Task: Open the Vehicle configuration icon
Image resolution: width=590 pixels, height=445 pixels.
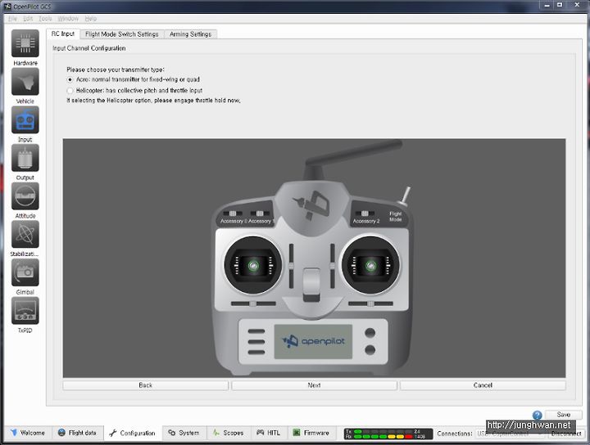Action: click(x=25, y=82)
